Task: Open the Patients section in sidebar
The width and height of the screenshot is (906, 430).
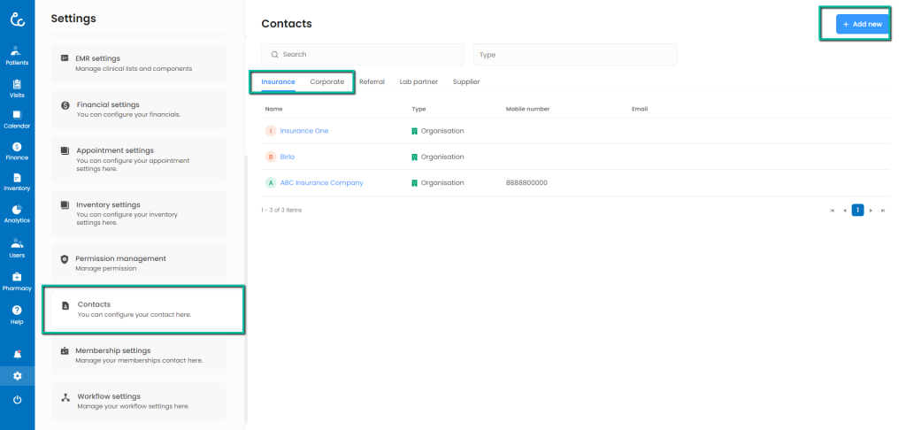Action: click(17, 55)
